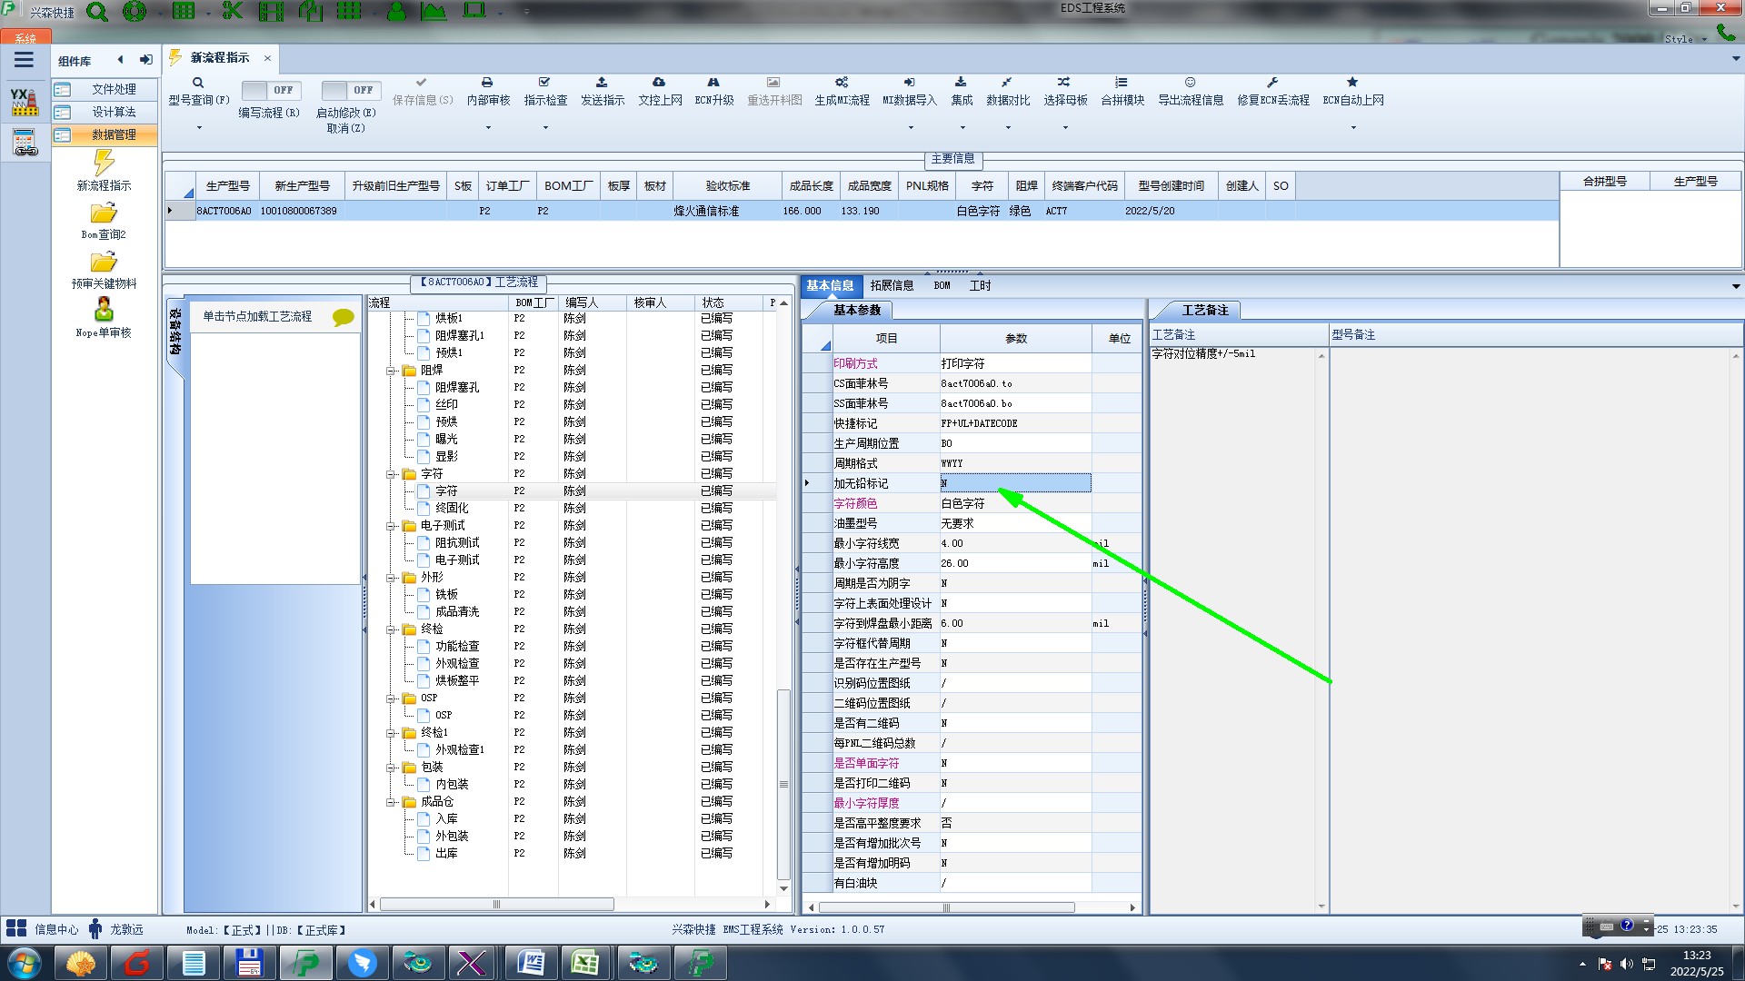
Task: Click the 发送指示 toolbar icon
Action: point(602,83)
